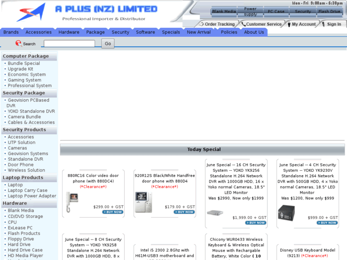347x260 pixels.
Task: Buy the $1,999.00 16 CH system
Action: tap(256, 223)
